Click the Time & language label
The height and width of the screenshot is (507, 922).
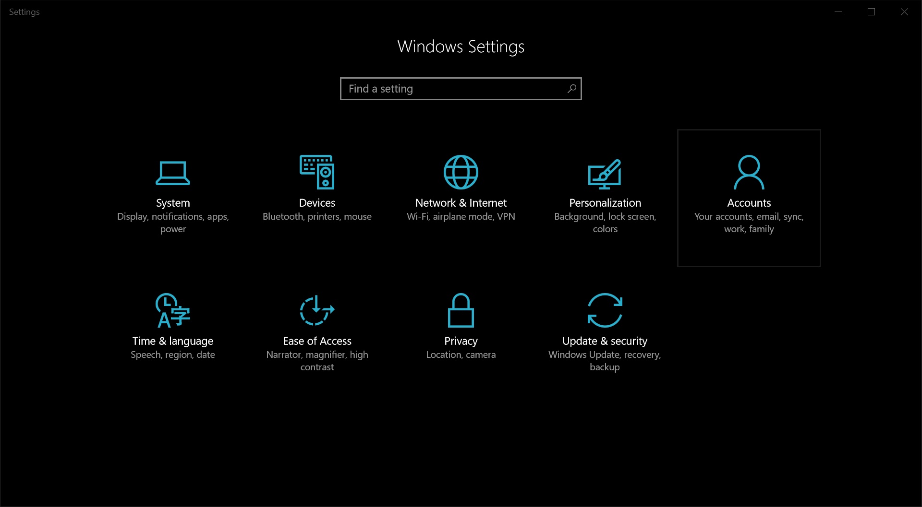coord(173,341)
